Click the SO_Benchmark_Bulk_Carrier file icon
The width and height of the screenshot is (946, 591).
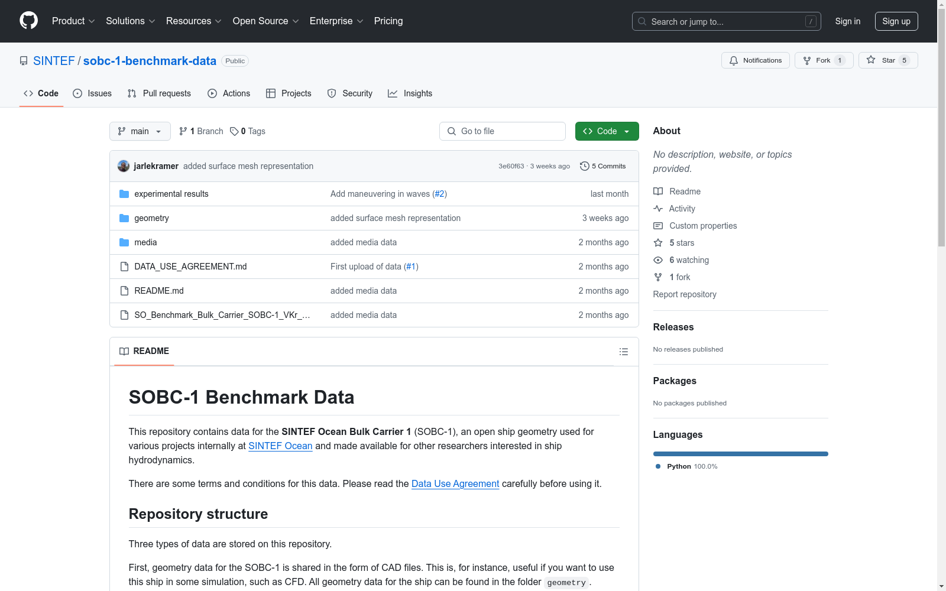tap(124, 315)
